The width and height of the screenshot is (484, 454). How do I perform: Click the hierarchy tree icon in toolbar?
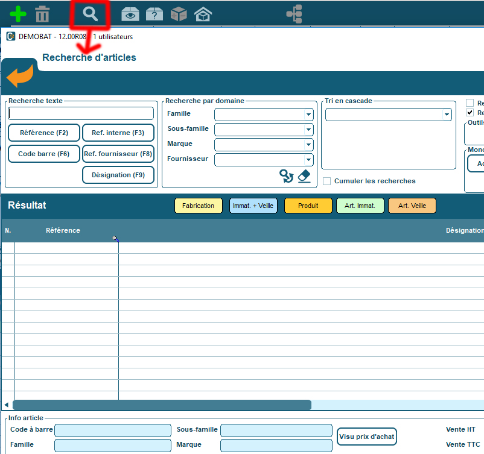pyautogui.click(x=294, y=14)
